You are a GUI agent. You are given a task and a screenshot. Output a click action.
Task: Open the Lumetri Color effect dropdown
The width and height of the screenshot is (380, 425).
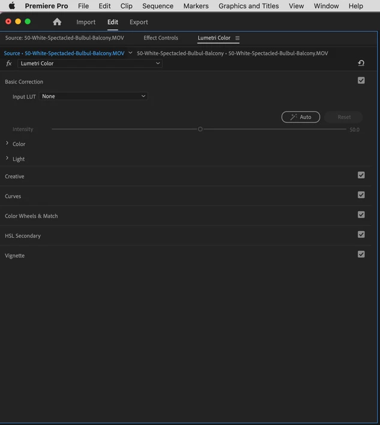coord(89,64)
